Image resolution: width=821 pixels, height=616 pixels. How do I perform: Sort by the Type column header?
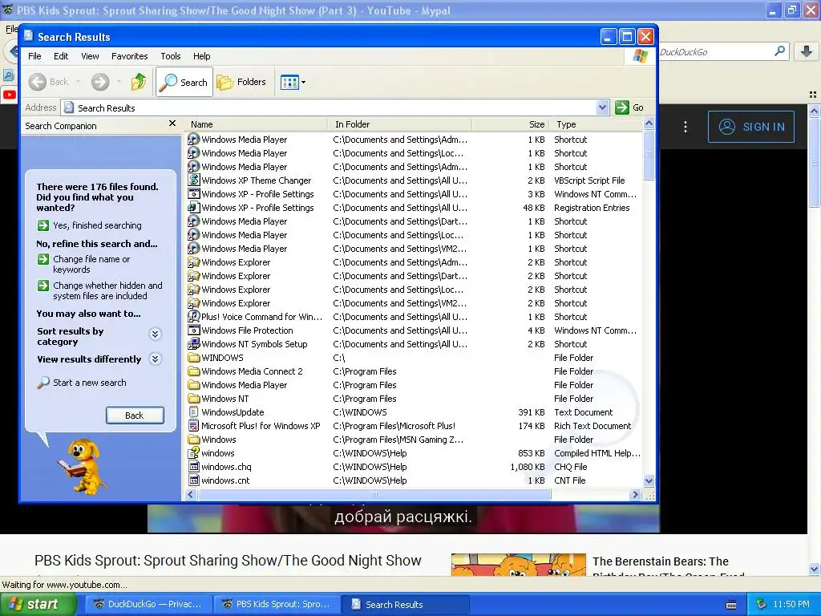(x=597, y=124)
